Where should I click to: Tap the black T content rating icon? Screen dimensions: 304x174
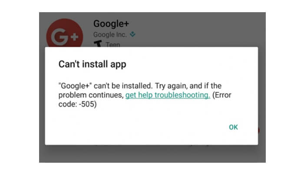click(98, 43)
